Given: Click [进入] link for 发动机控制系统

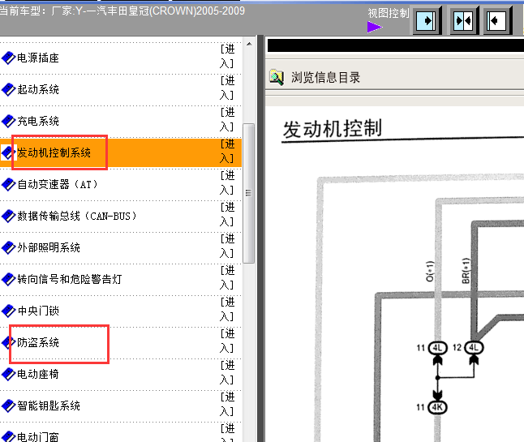Looking at the screenshot, I should point(227,151).
